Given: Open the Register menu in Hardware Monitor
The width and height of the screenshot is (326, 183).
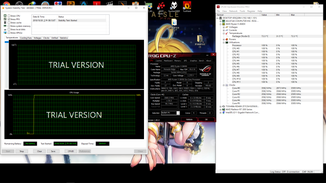Looking at the screenshot, I should click(251, 11).
